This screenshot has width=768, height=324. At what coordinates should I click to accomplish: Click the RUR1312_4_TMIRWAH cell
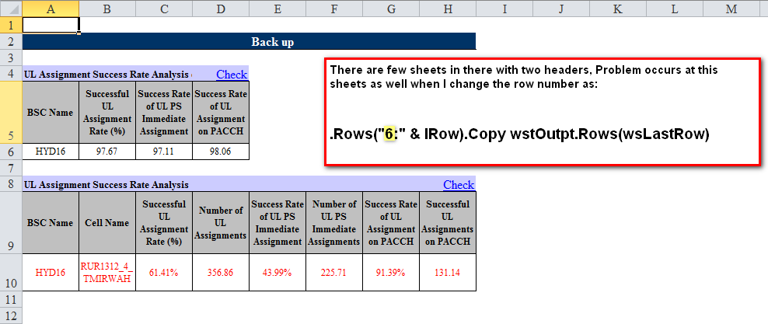(x=107, y=273)
